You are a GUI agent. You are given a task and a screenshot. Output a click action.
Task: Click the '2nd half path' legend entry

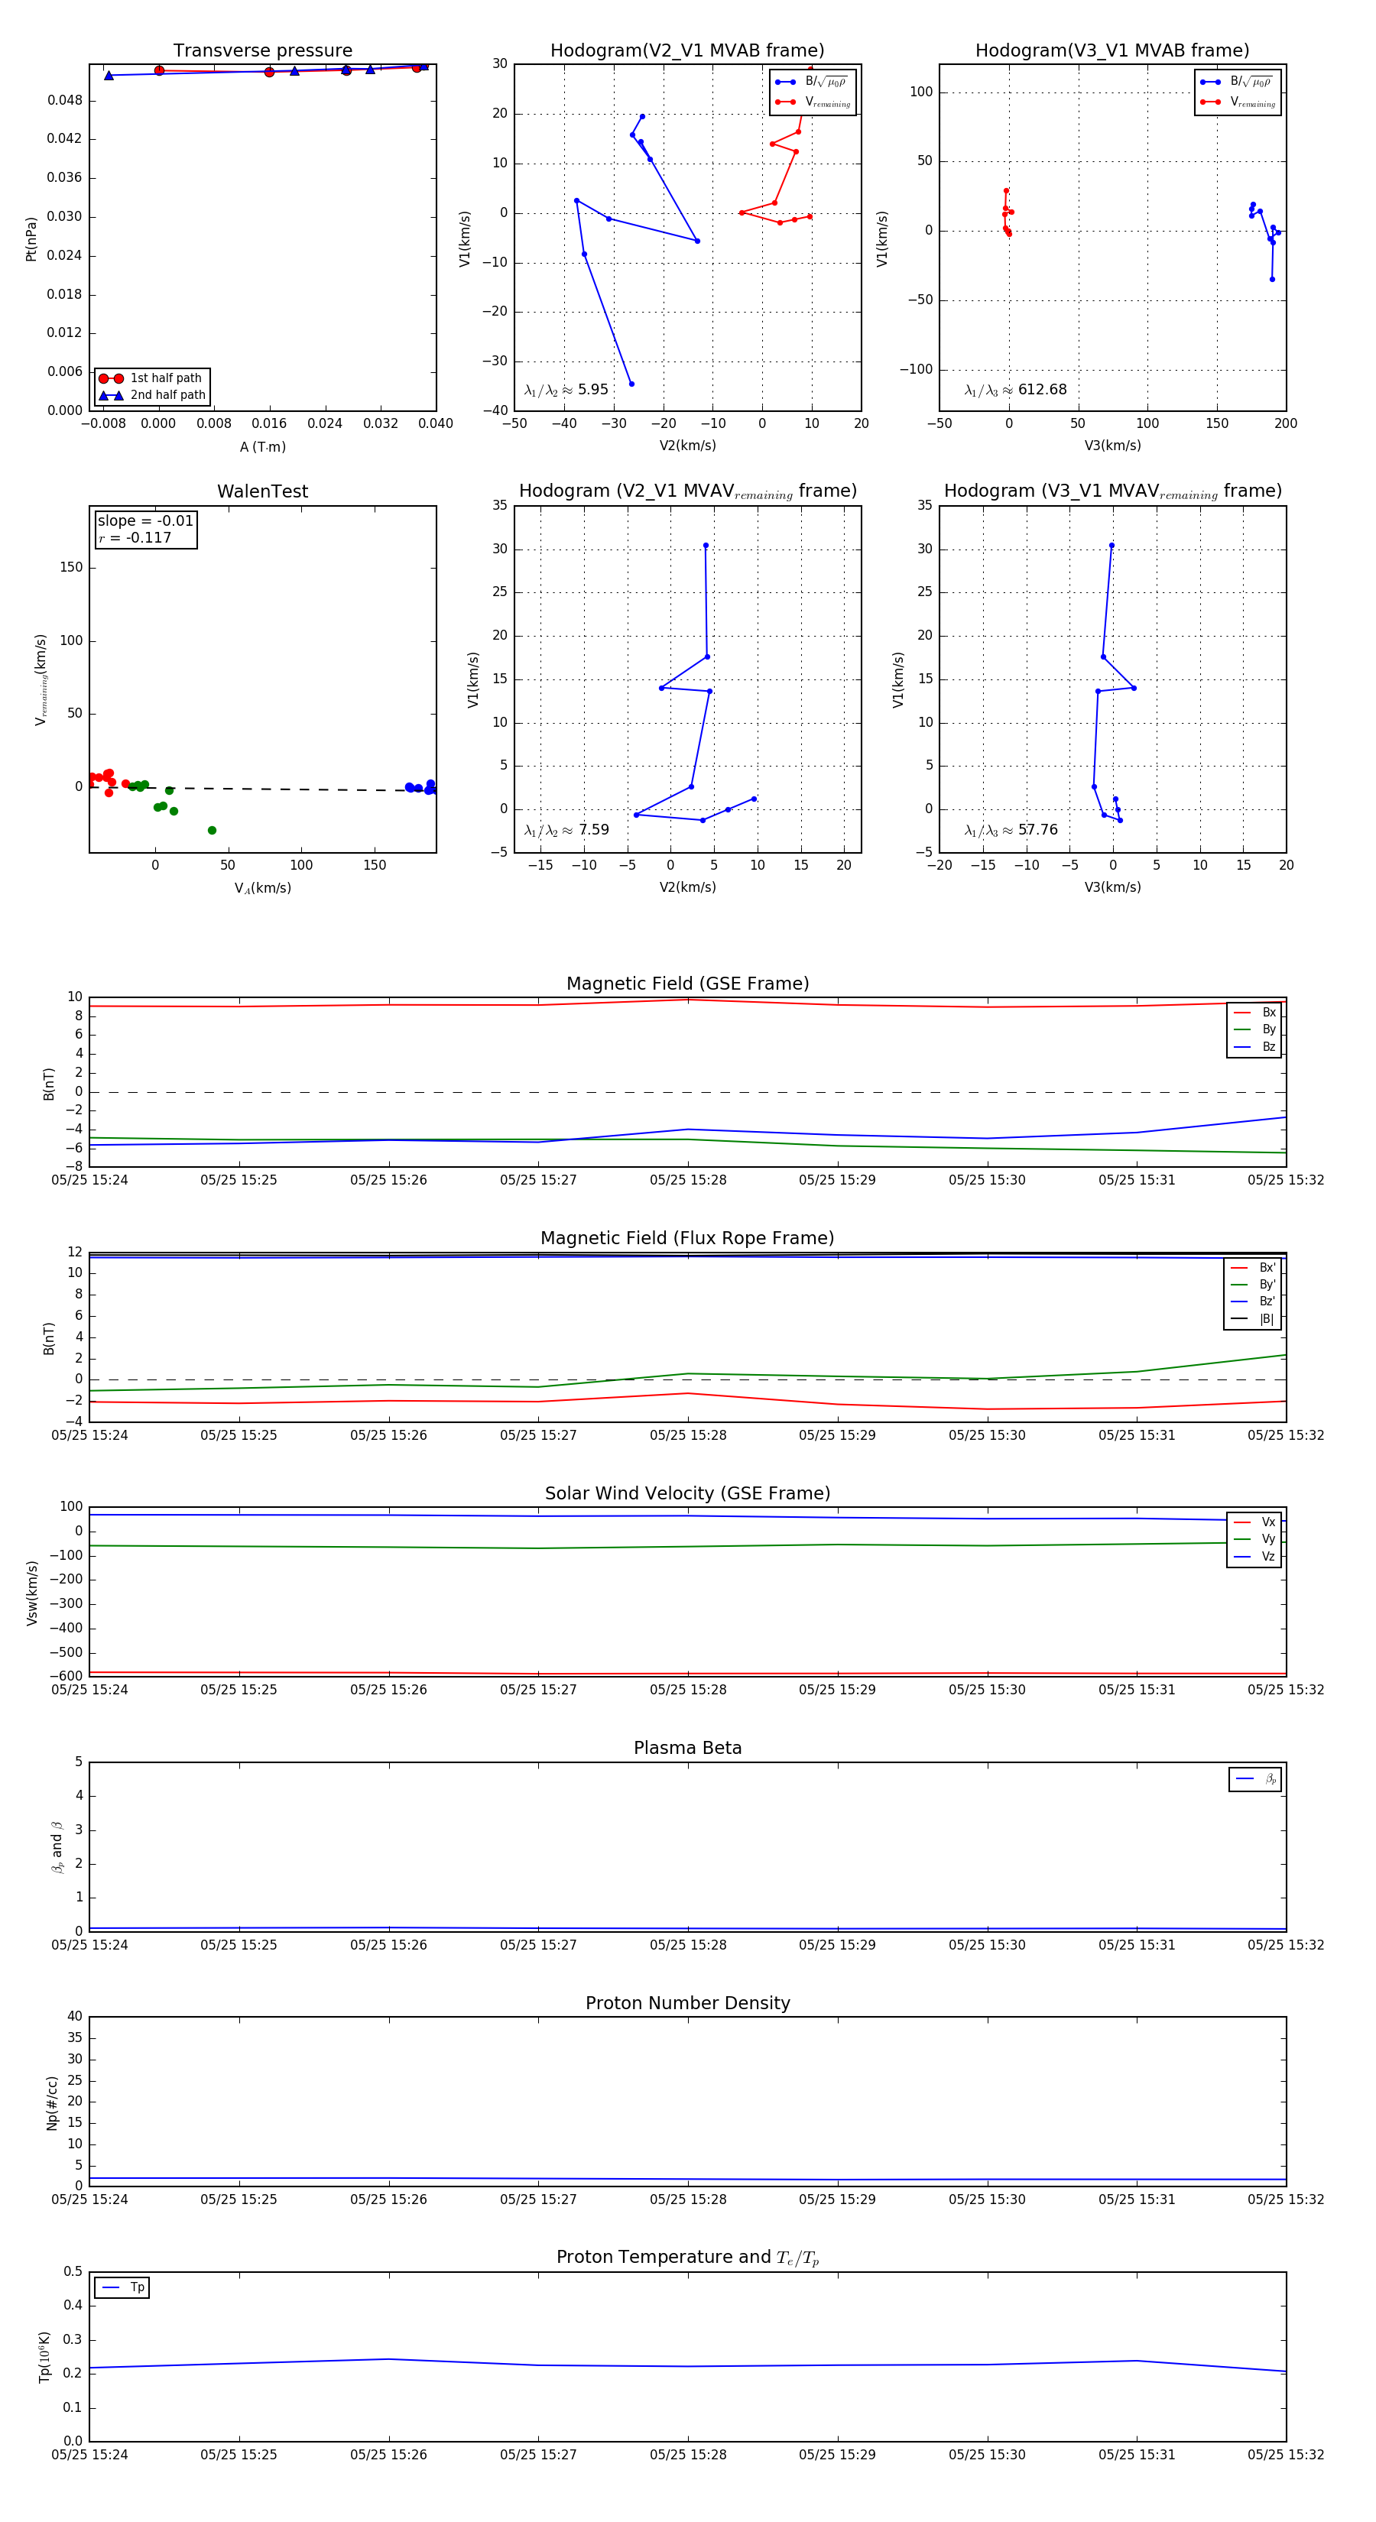(152, 396)
